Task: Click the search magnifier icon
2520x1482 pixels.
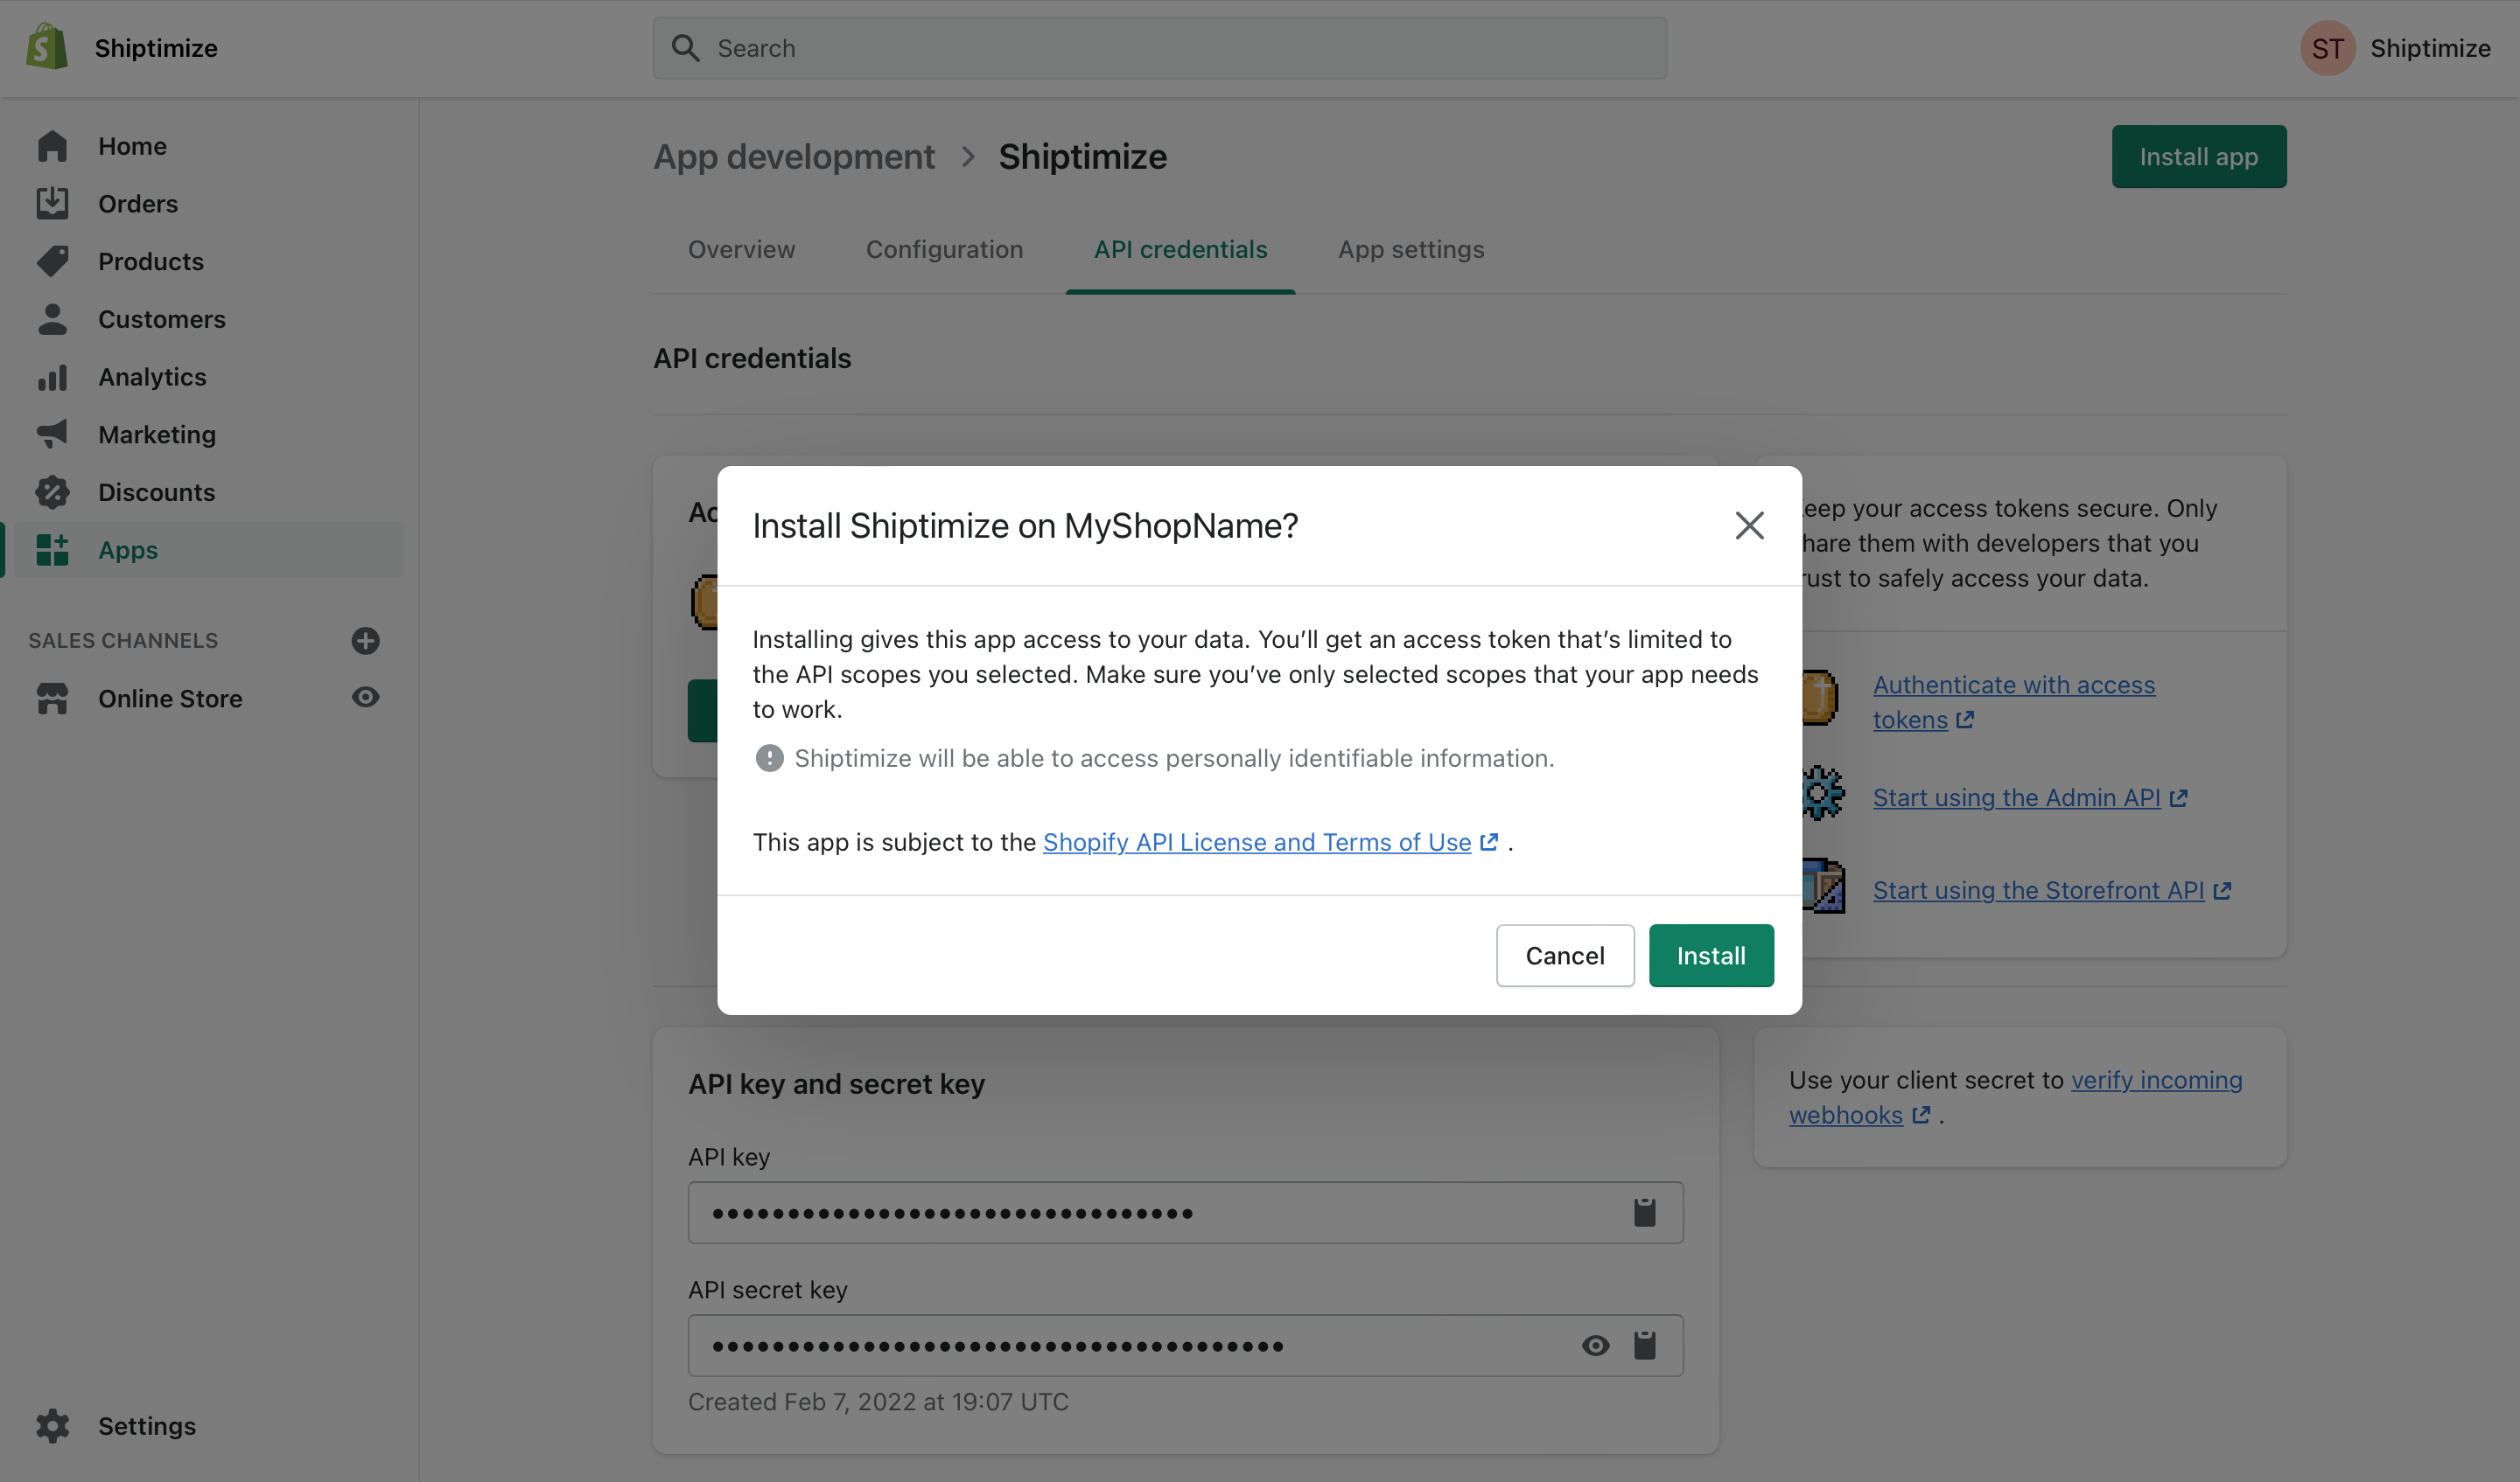Action: [685, 48]
